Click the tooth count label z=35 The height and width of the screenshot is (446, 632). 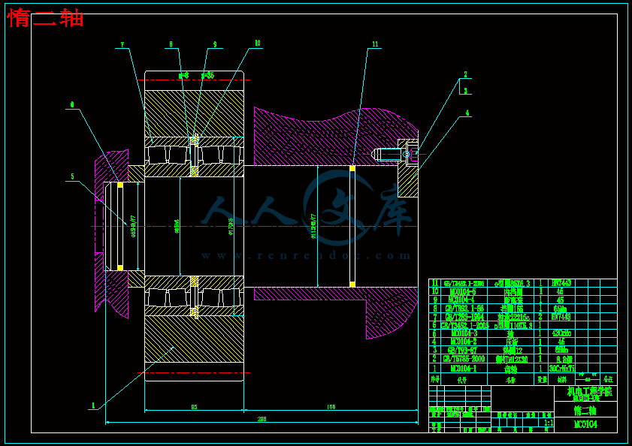coord(207,75)
